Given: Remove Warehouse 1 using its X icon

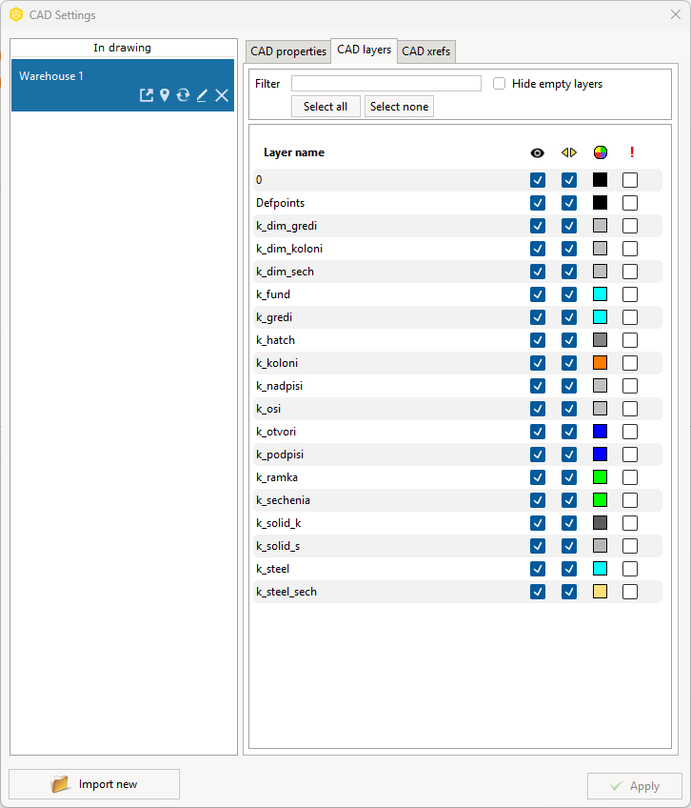Looking at the screenshot, I should 222,95.
